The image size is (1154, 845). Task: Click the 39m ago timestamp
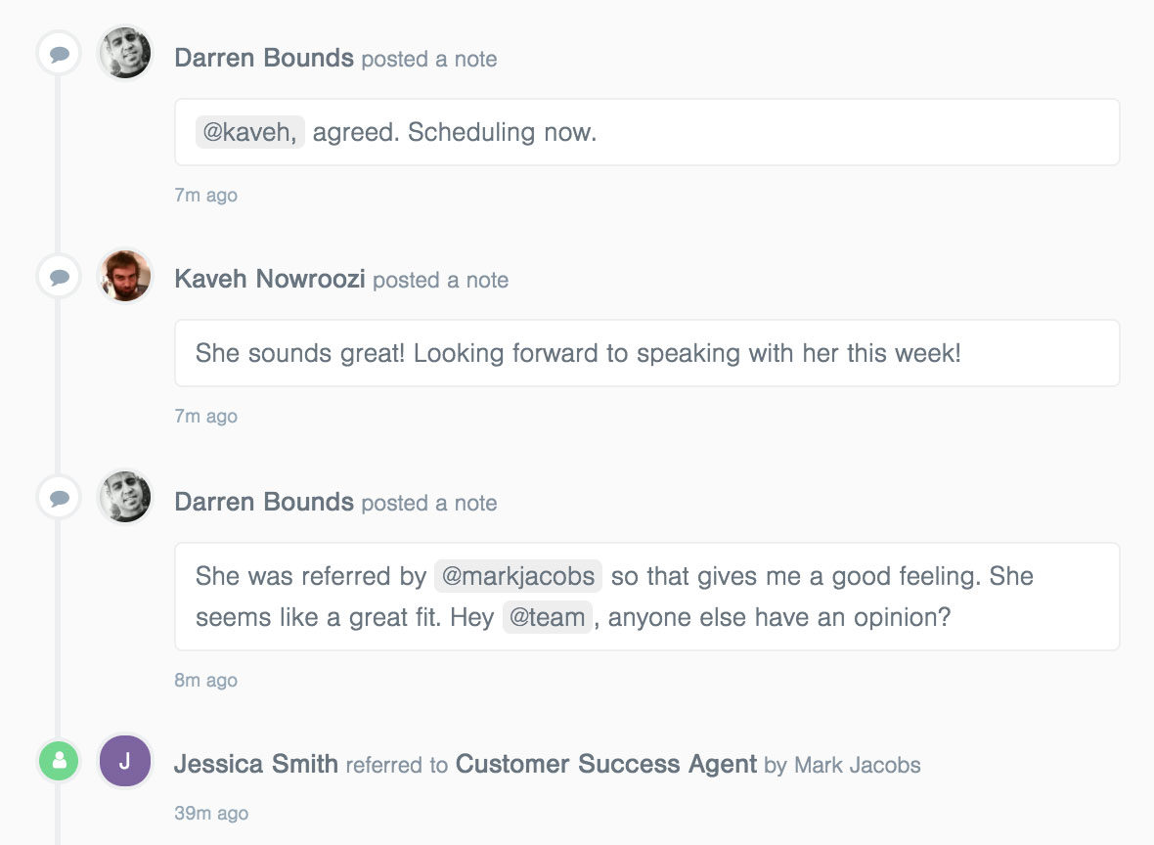point(211,813)
